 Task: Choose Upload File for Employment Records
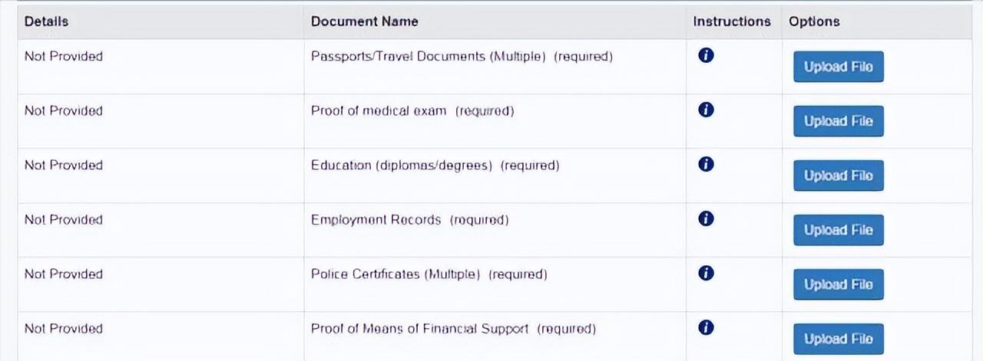click(838, 230)
